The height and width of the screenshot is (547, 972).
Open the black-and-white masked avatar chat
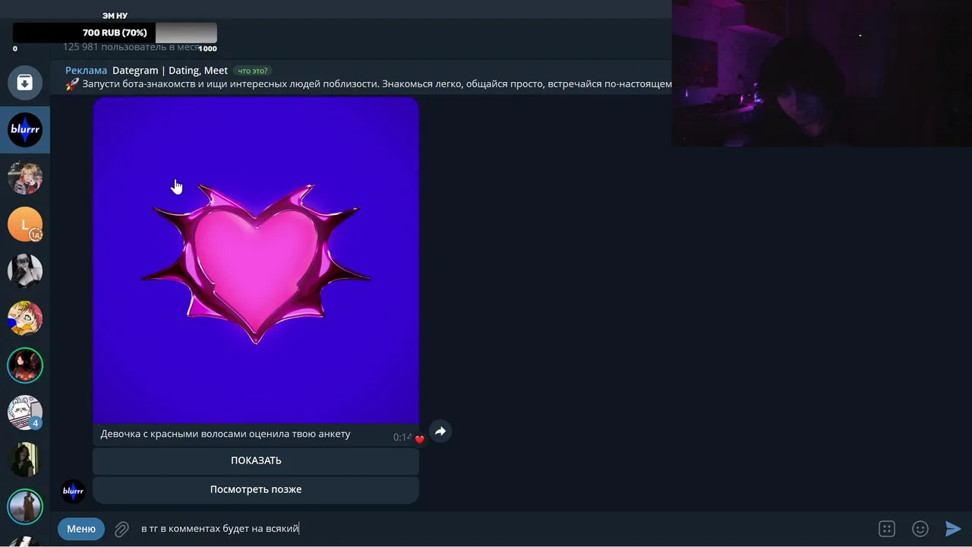click(x=25, y=271)
